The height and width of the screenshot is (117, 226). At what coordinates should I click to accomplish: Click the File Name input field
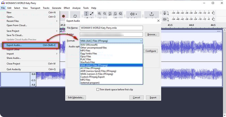(x=111, y=28)
